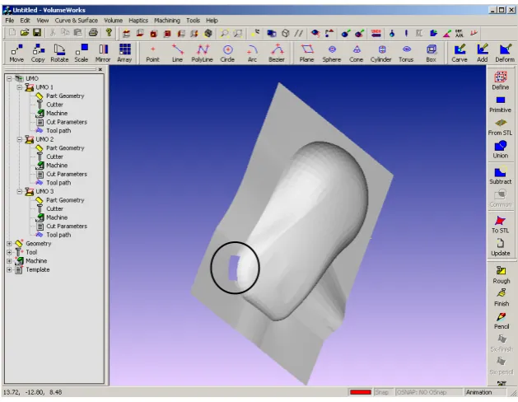Click the red color indicator in status bar
This screenshot has height=402, width=518.
pyautogui.click(x=361, y=392)
